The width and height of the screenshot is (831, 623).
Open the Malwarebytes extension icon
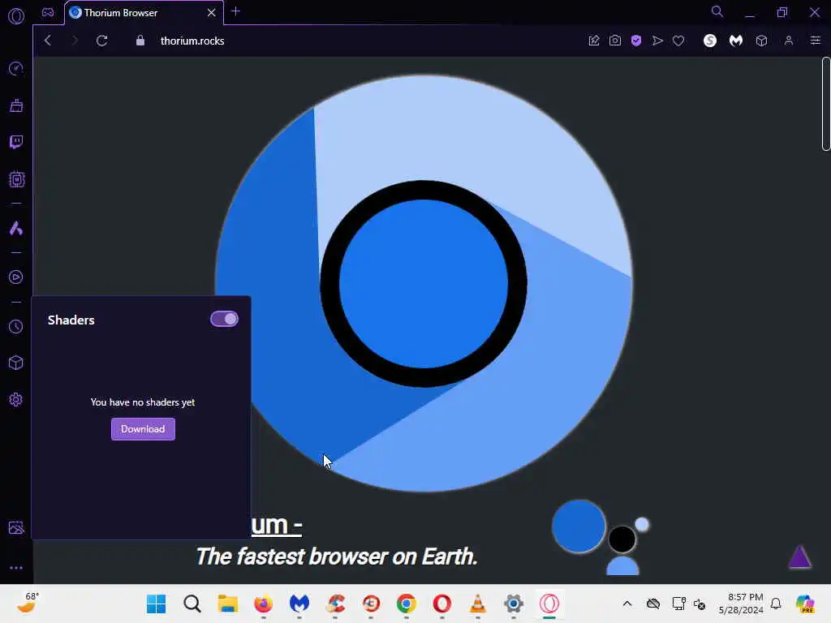tap(736, 41)
